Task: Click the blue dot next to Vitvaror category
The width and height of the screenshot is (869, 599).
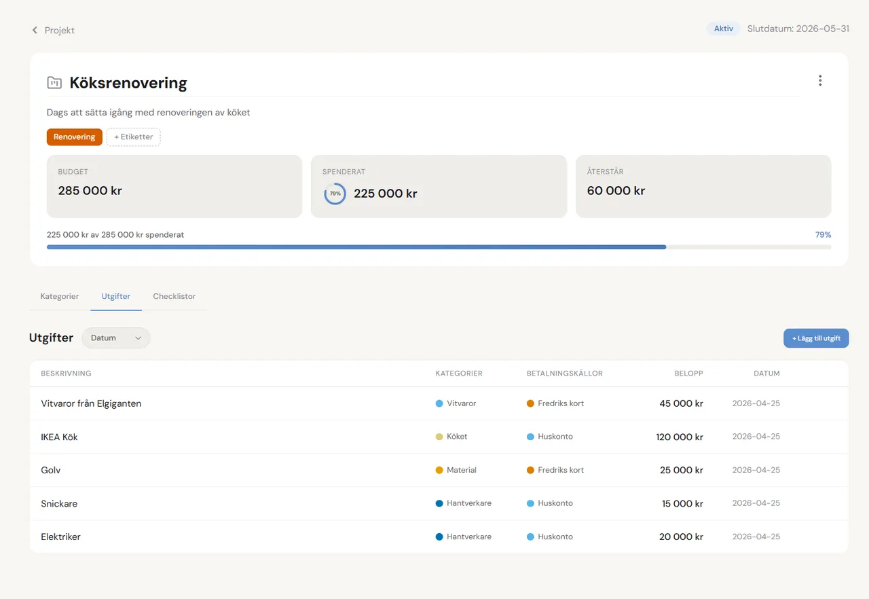Action: [x=439, y=403]
